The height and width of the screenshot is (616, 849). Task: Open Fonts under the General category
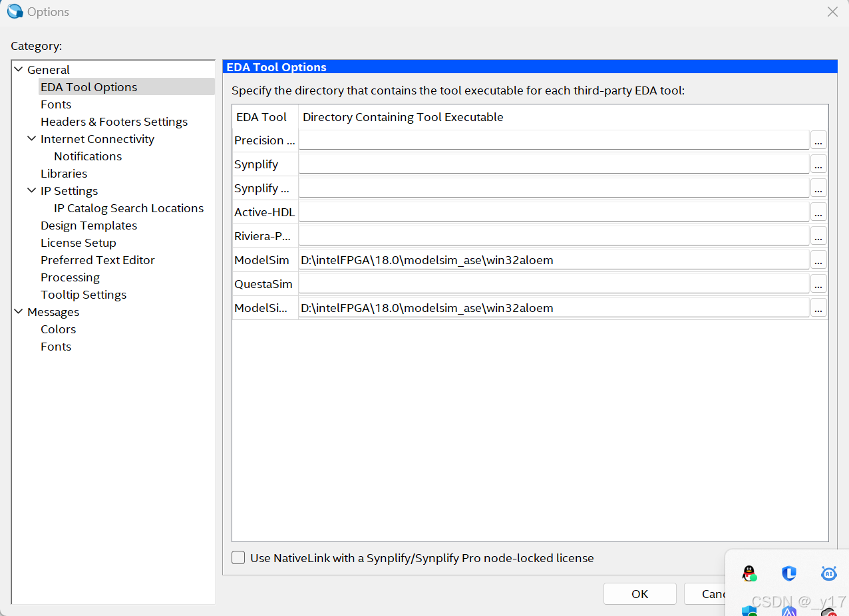56,104
